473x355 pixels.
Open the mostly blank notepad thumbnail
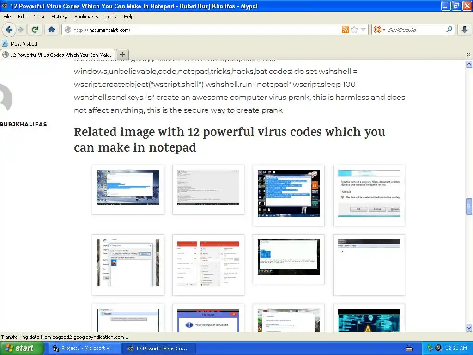tap(369, 263)
